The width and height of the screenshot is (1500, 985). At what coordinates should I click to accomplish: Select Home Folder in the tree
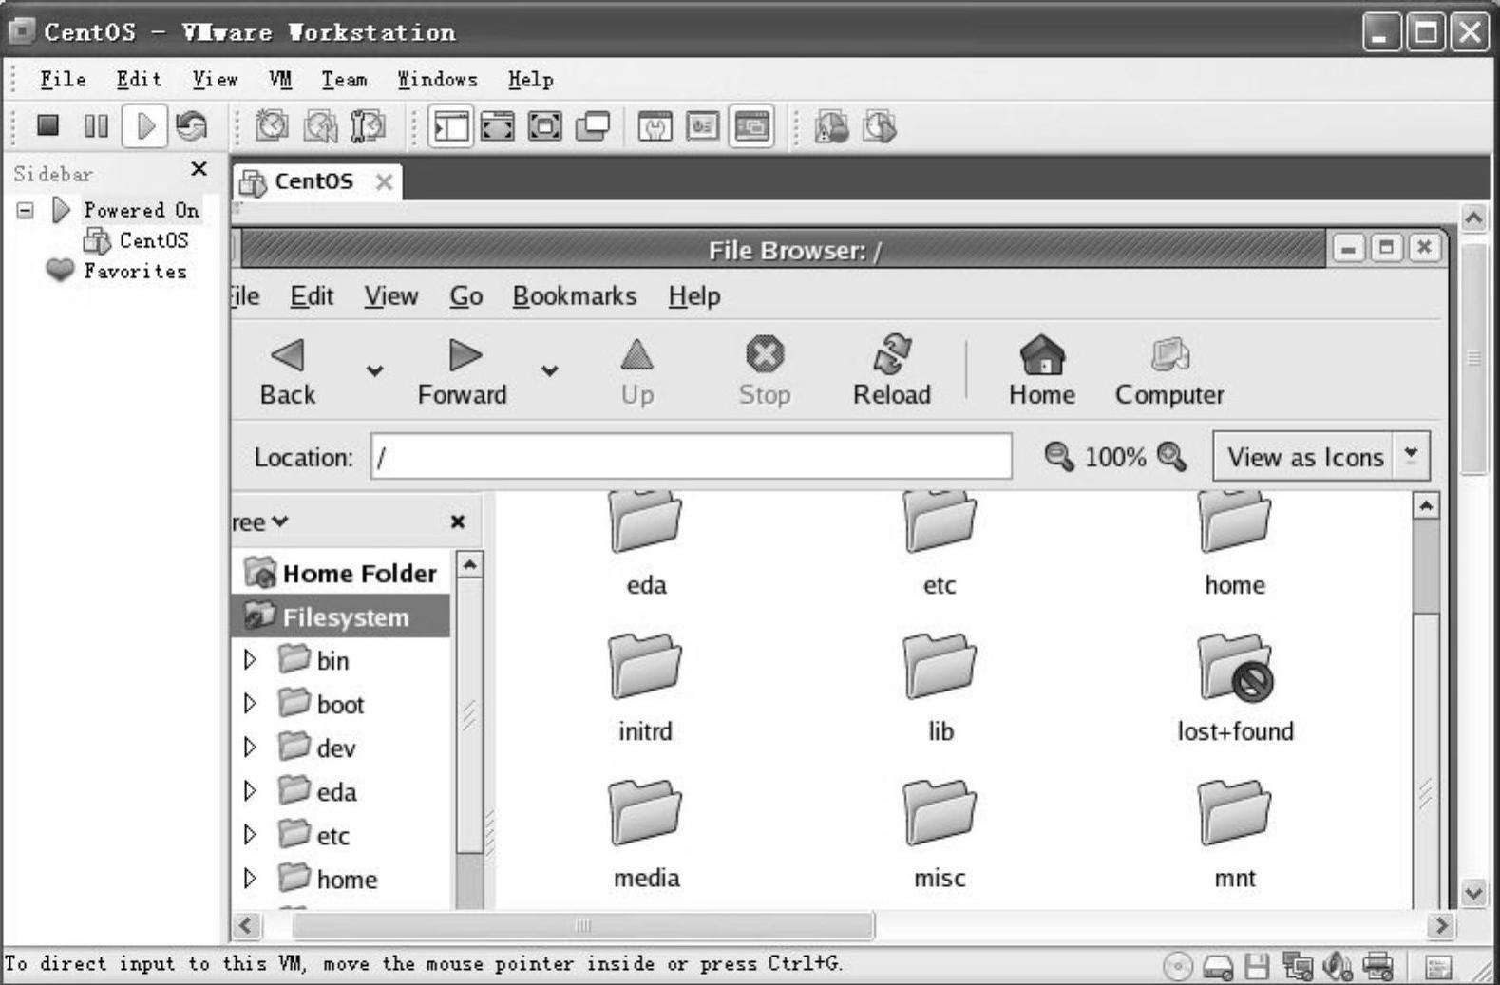[341, 573]
